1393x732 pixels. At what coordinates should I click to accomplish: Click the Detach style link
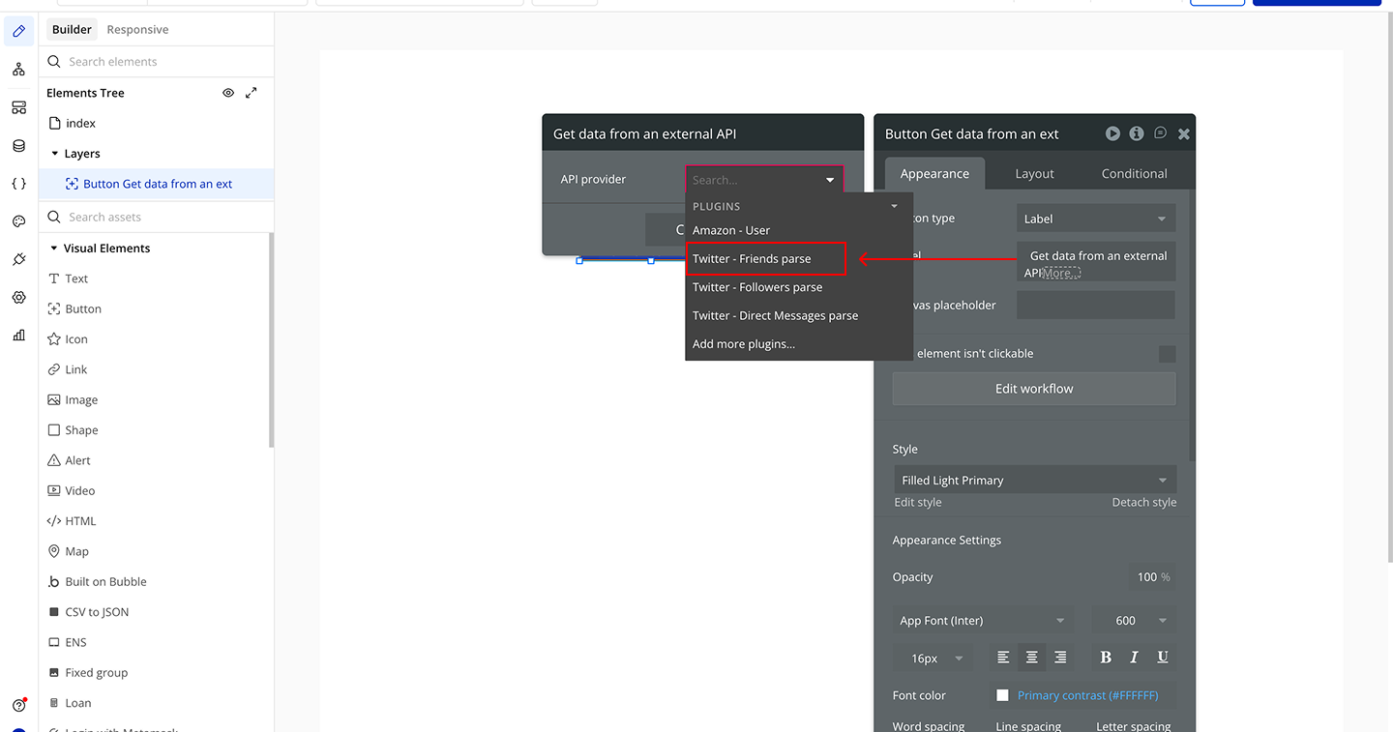pos(1144,503)
